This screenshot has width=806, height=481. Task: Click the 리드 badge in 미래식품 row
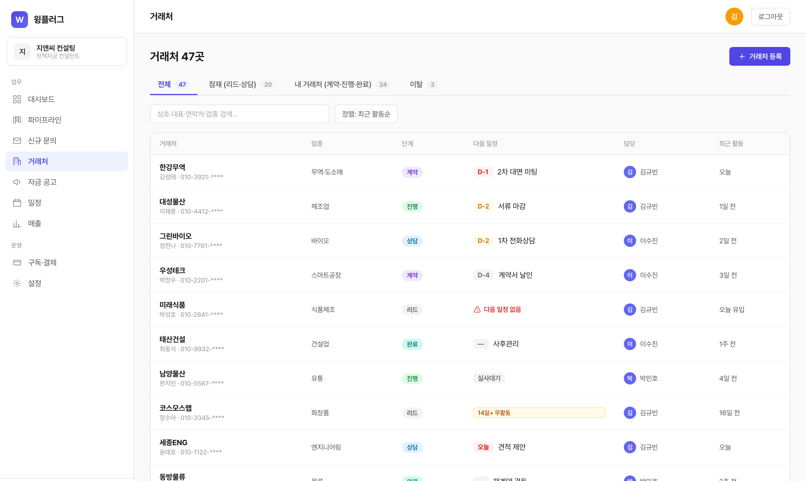[x=412, y=310]
